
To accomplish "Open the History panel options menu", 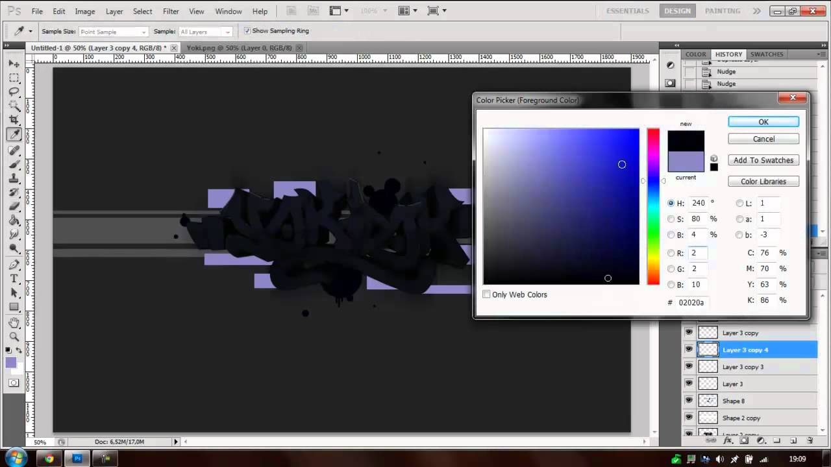I will [823, 54].
